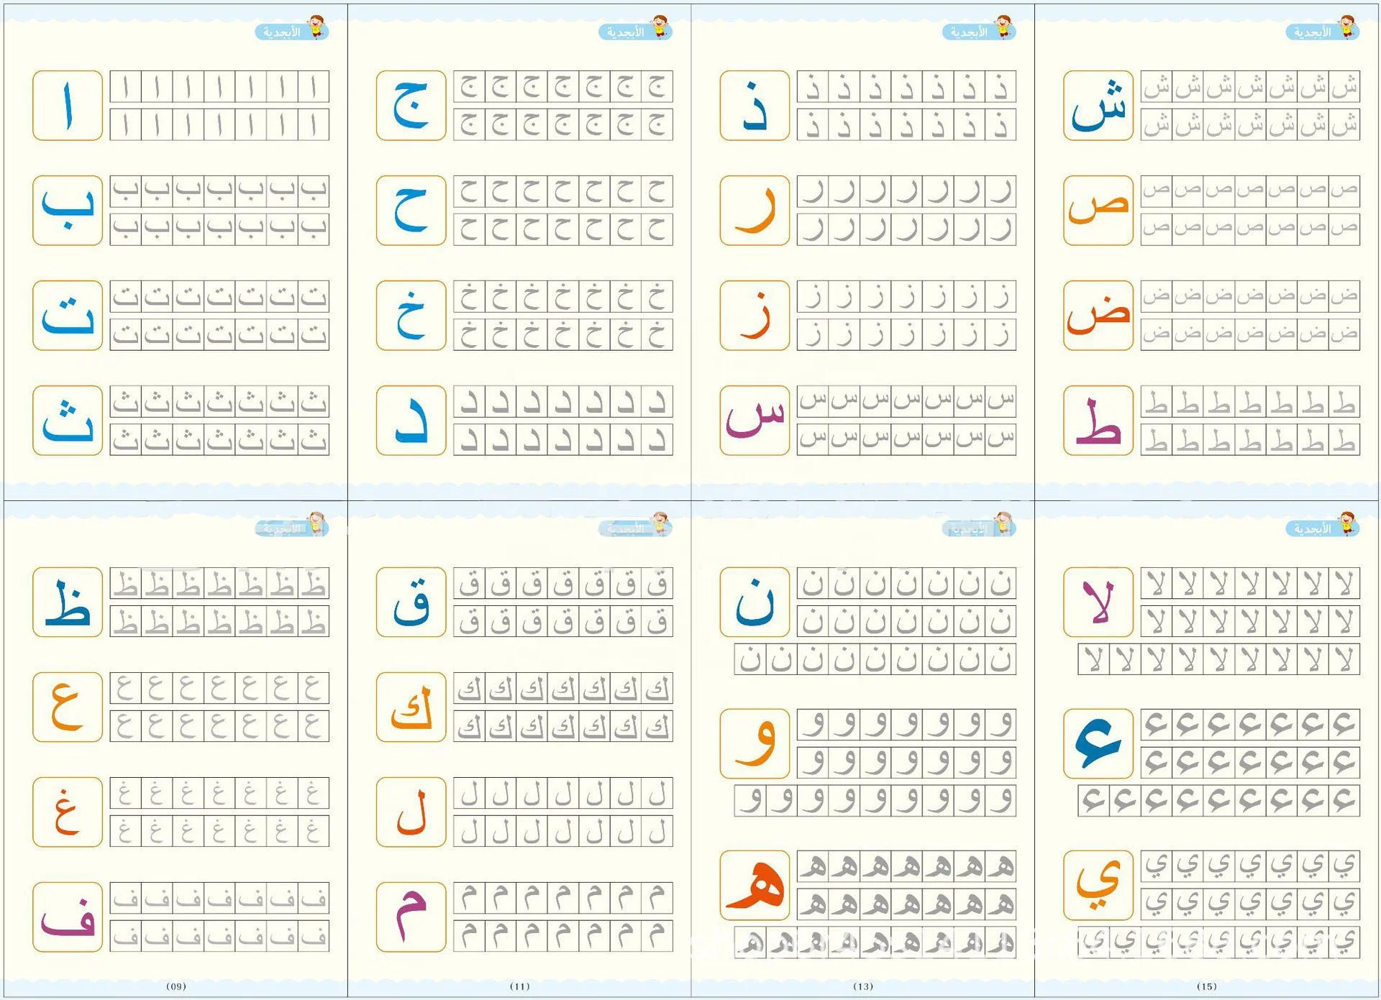The image size is (1381, 1000).
Task: Click the الأبجدية header label above the ج card
Action: pyautogui.click(x=624, y=32)
